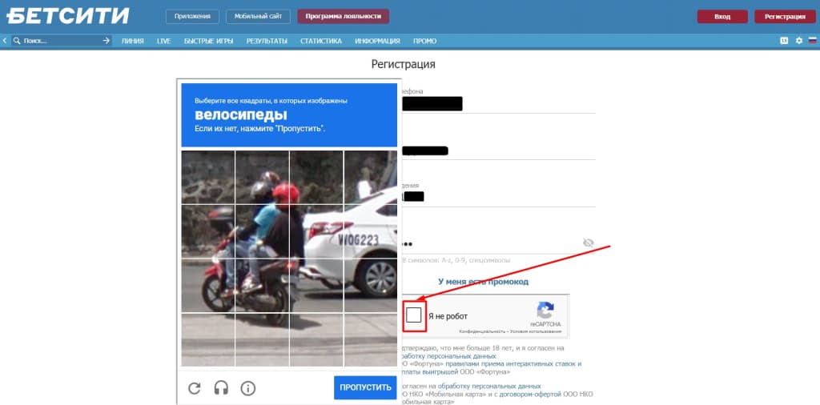The image size is (820, 405).
Task: Click the reCAPTCHA logo
Action: (545, 310)
